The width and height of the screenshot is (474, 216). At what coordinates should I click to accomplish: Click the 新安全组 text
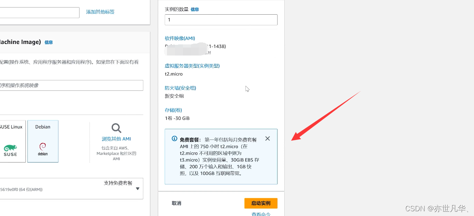tap(174, 96)
